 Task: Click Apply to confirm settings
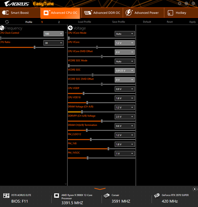pyautogui.click(x=192, y=22)
